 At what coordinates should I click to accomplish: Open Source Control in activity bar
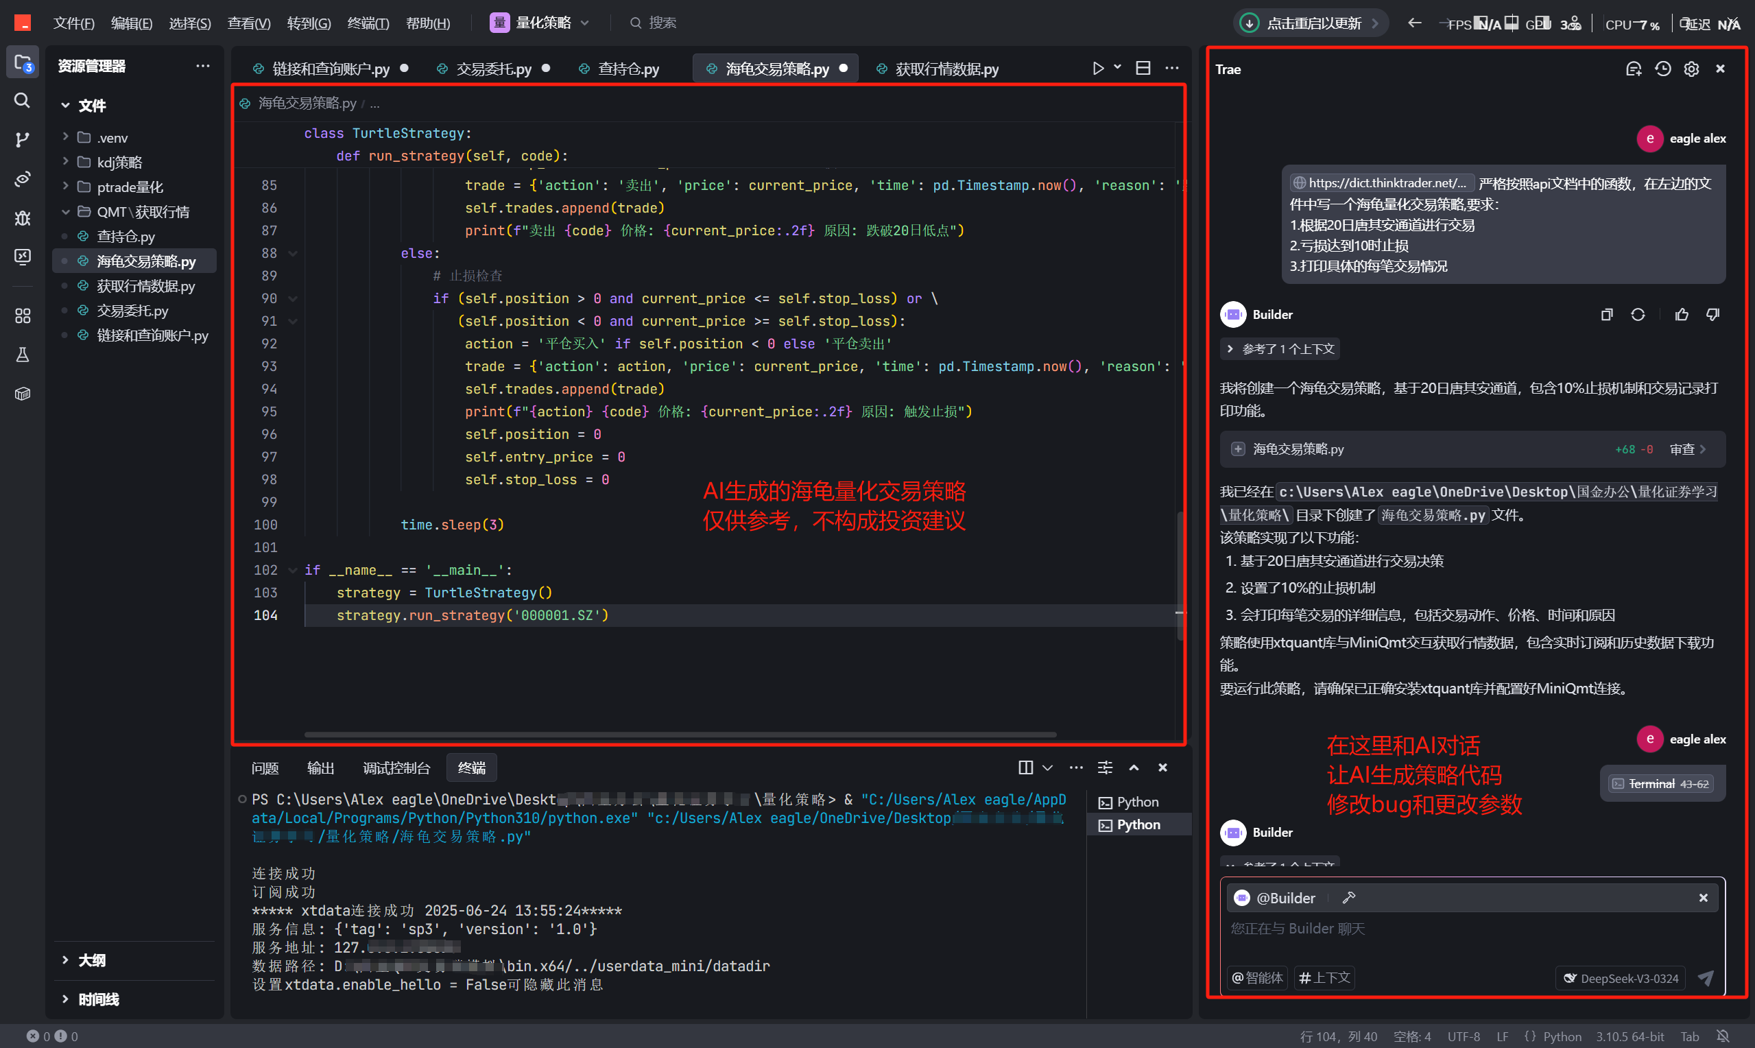[23, 139]
